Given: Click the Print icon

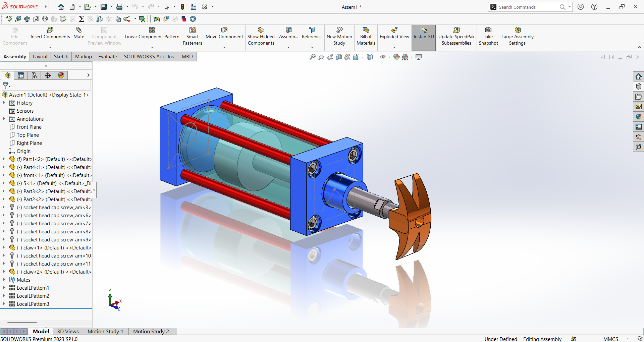Looking at the screenshot, I should tap(119, 7).
